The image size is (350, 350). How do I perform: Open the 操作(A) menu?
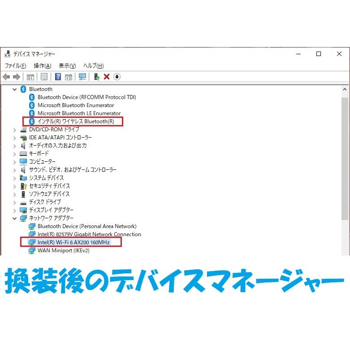[43, 65]
